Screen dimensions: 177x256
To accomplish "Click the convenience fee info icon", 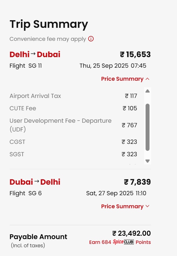I will pyautogui.click(x=91, y=39).
